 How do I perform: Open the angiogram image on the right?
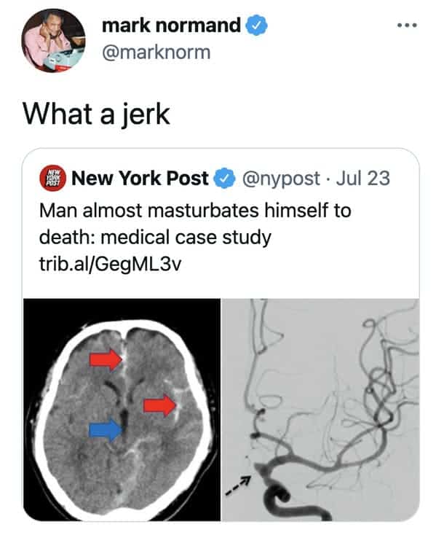[x=320, y=410]
